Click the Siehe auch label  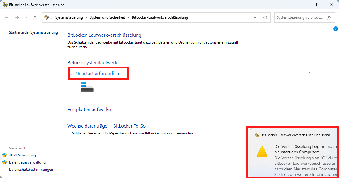17,148
